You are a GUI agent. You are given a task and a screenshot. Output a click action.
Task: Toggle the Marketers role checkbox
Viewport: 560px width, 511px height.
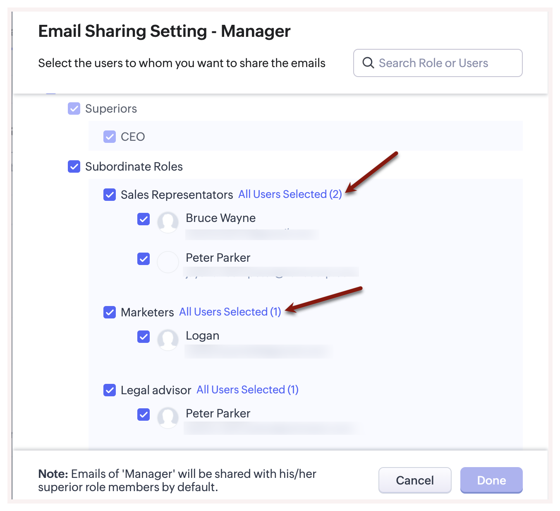[110, 312]
